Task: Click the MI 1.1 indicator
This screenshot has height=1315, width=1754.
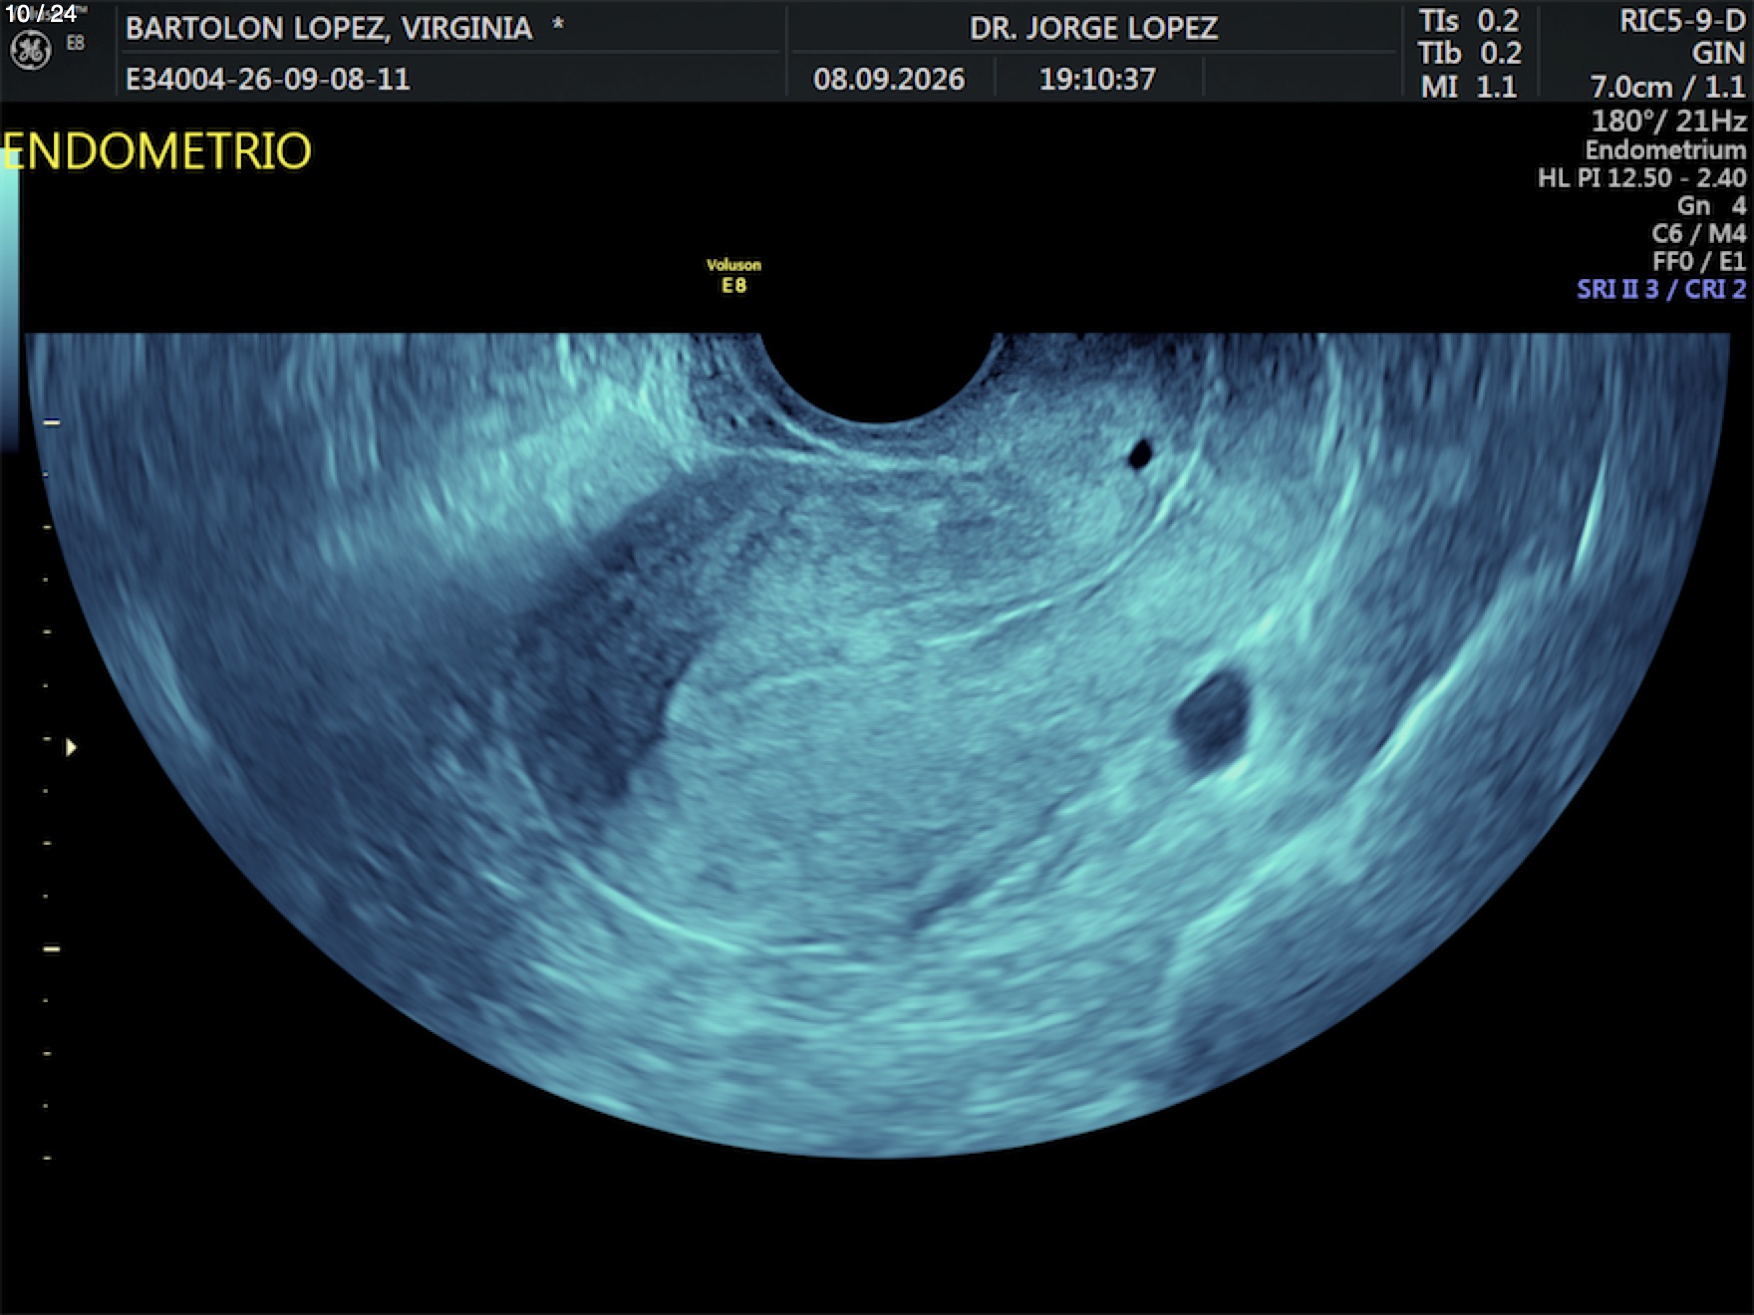Action: (x=1469, y=87)
